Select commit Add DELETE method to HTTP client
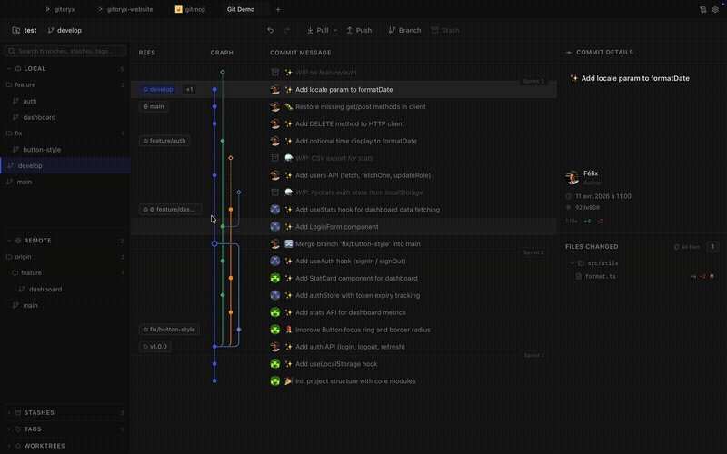This screenshot has width=727, height=454. click(344, 123)
